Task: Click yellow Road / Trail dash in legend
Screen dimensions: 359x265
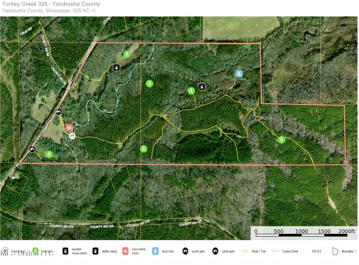Action: coord(245,252)
